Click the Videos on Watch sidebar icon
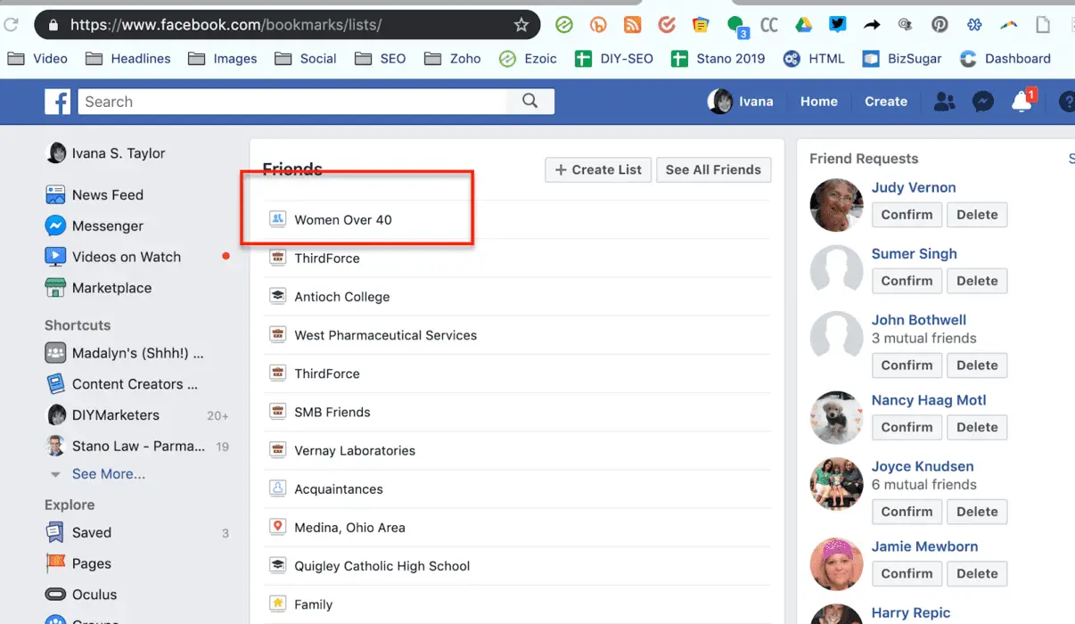This screenshot has height=624, width=1075. coord(55,257)
